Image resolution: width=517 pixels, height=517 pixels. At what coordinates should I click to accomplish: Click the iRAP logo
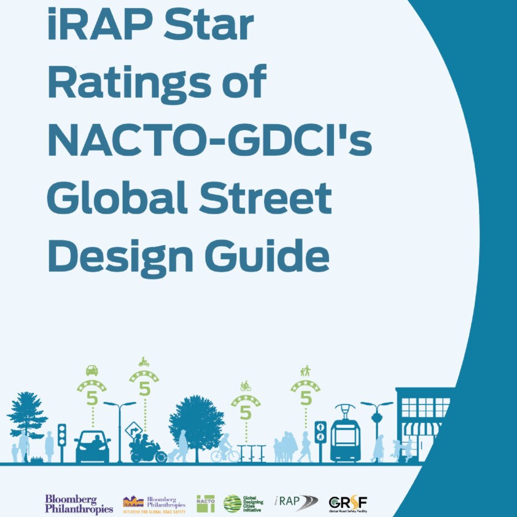[296, 502]
